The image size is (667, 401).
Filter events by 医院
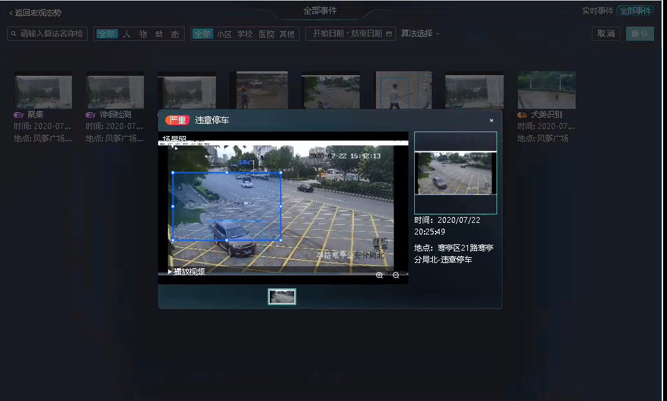[266, 34]
